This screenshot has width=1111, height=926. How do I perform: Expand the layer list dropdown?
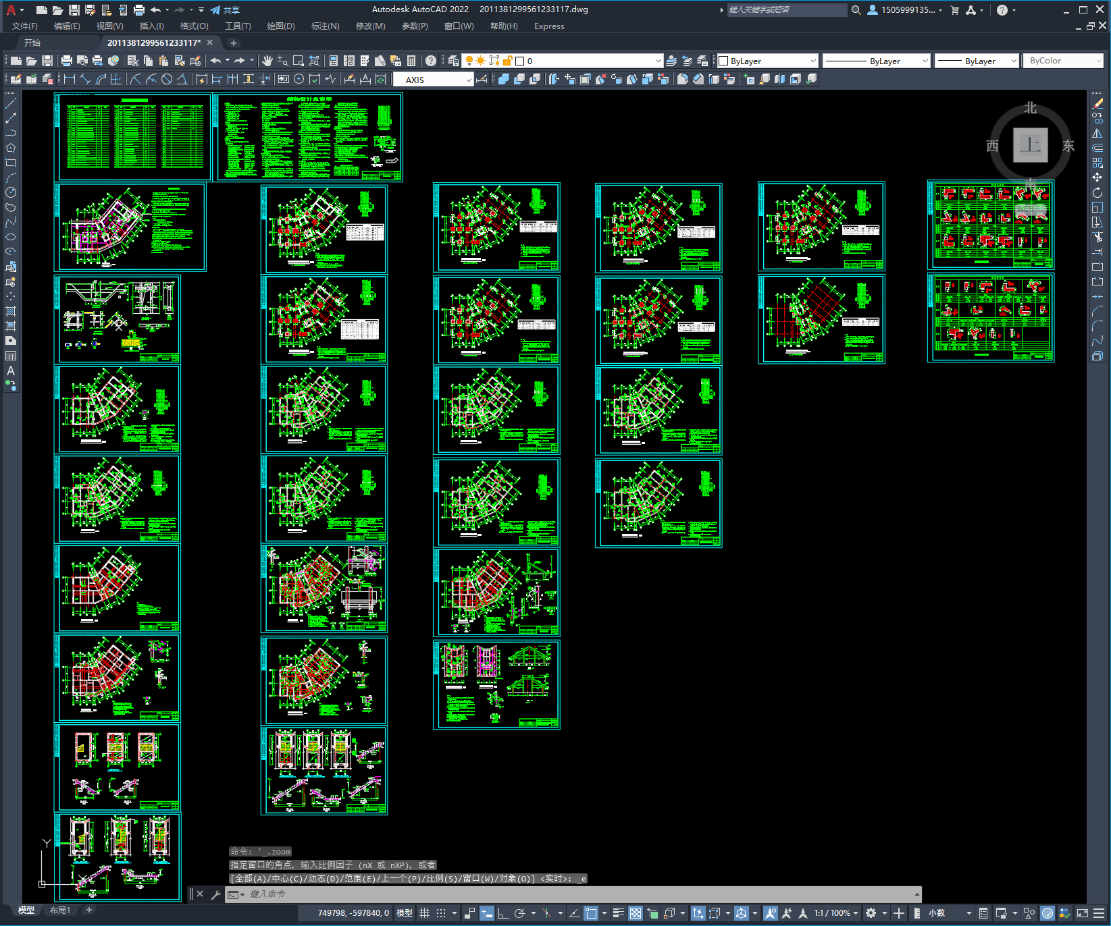click(x=658, y=61)
